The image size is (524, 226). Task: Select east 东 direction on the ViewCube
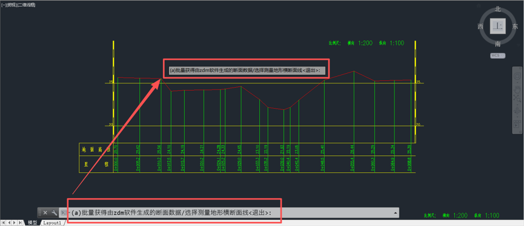point(515,27)
